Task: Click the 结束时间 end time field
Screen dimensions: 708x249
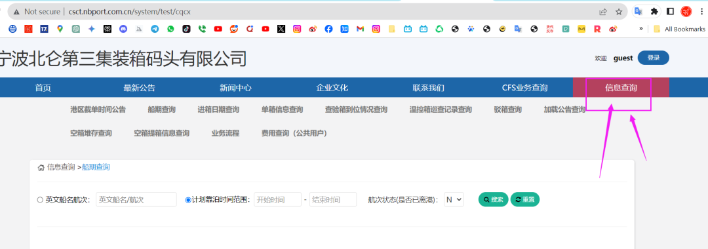Action: pos(333,199)
